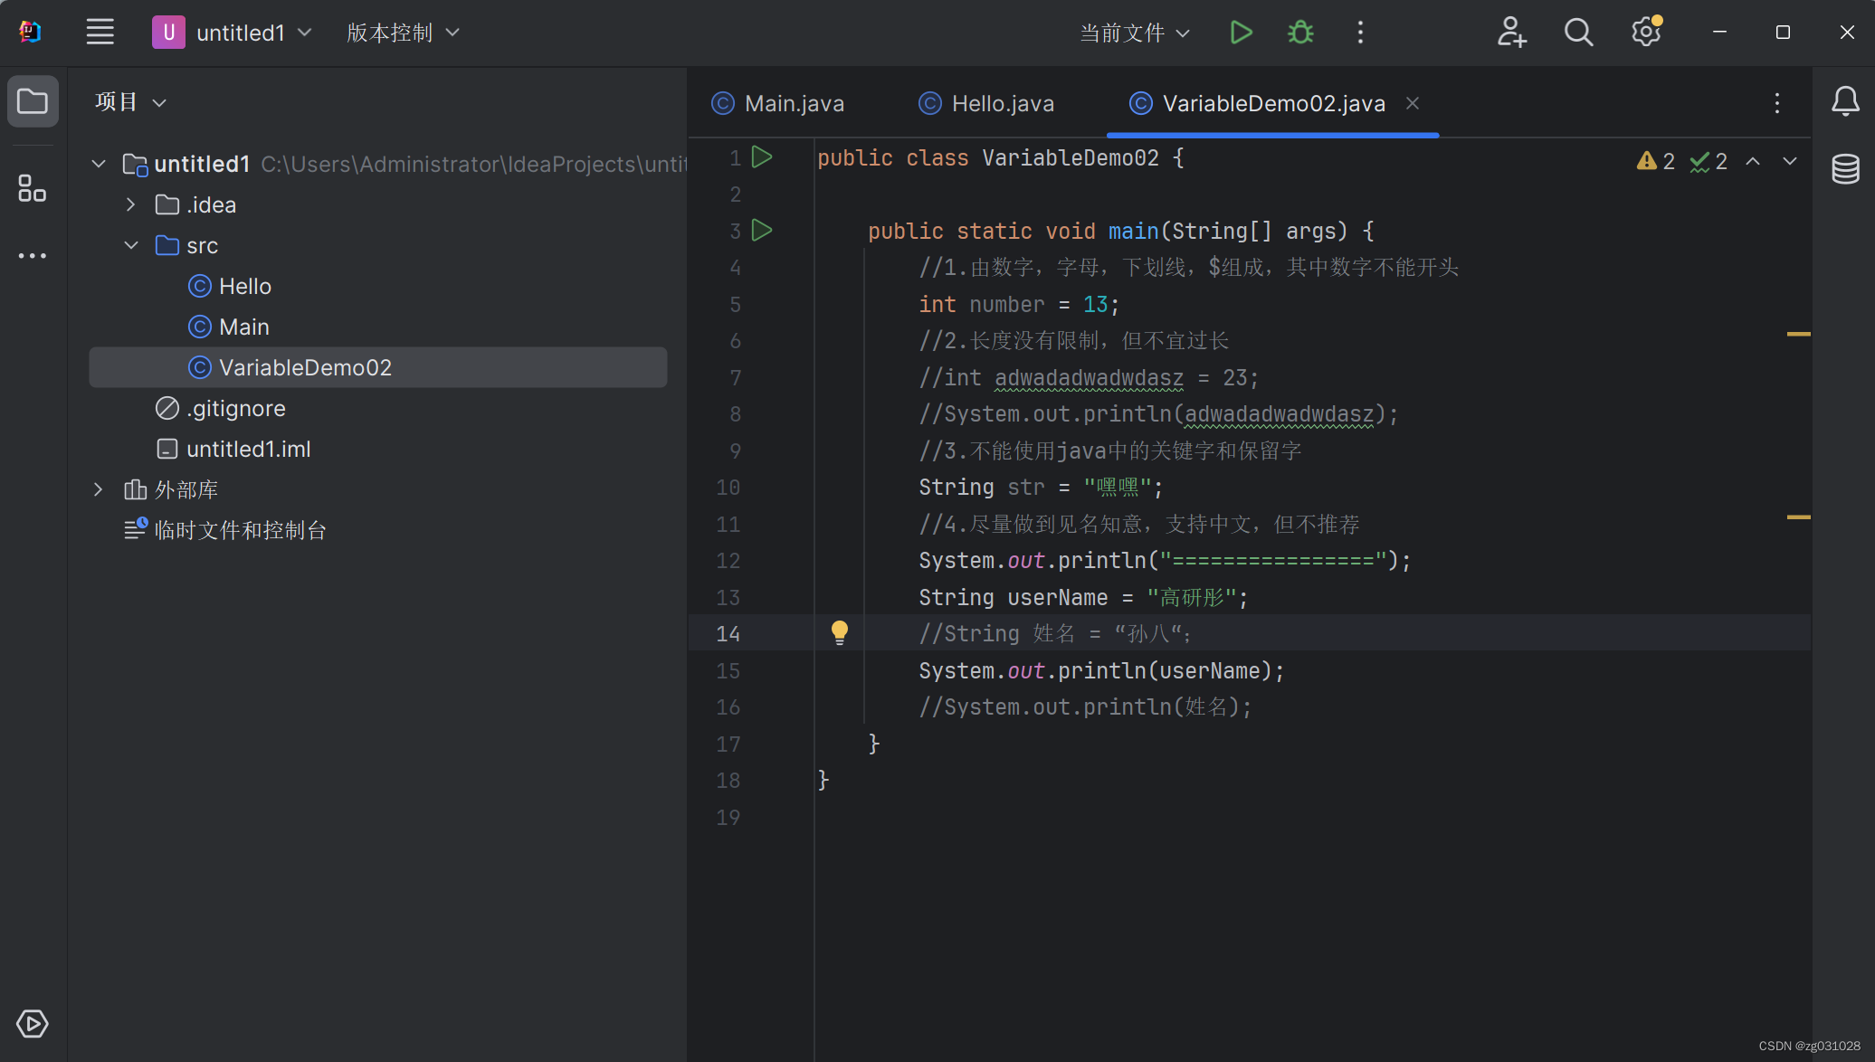Open the Services tool window icon

coord(33,1023)
